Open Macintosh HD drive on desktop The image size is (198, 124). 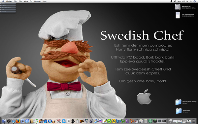[178, 7]
